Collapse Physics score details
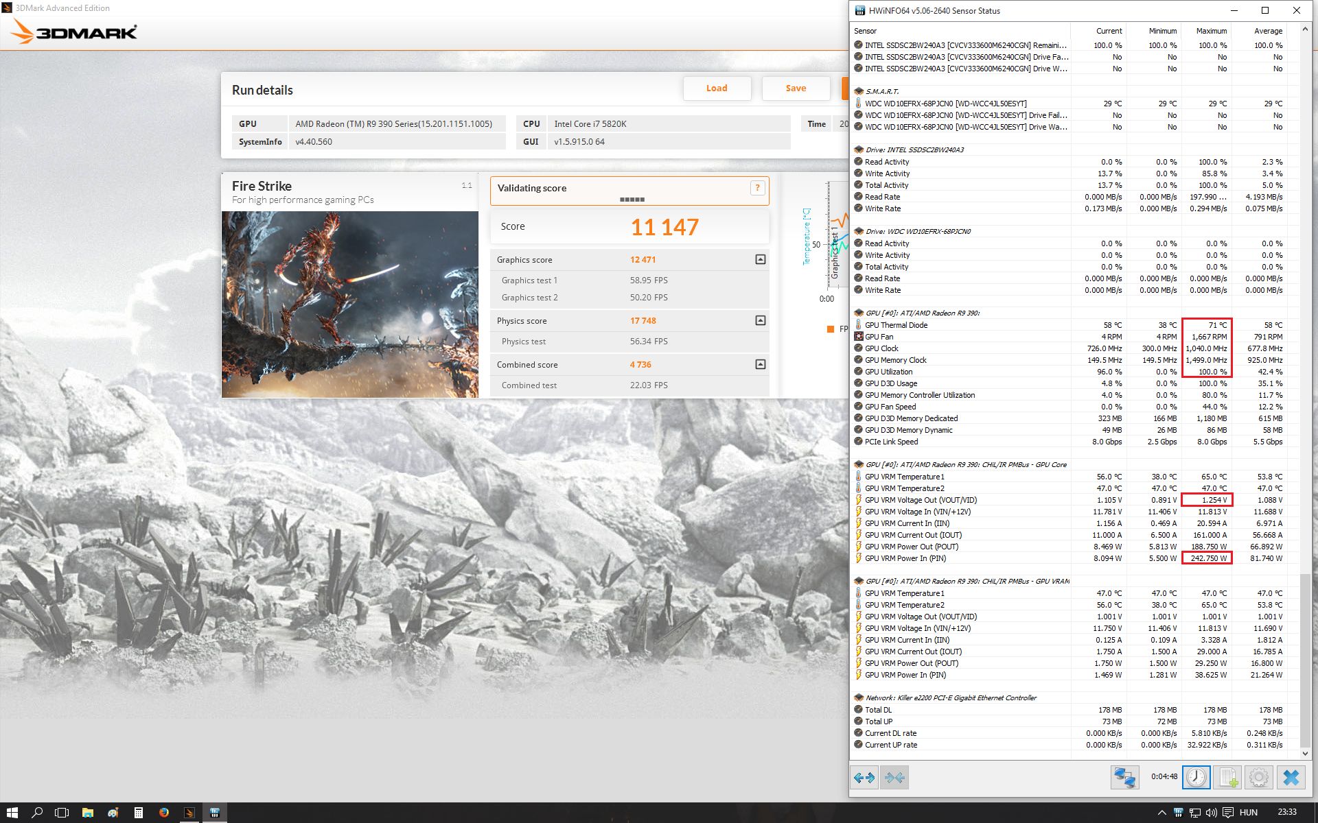The width and height of the screenshot is (1318, 823). click(761, 320)
